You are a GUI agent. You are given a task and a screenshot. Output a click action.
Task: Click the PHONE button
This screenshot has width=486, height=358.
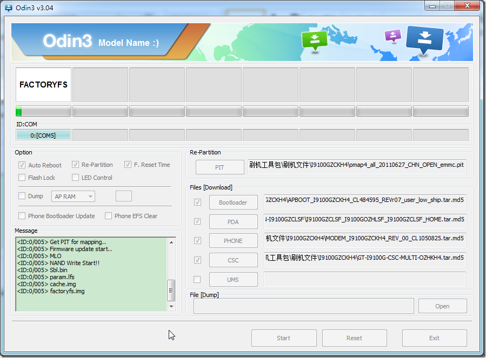pyautogui.click(x=234, y=241)
